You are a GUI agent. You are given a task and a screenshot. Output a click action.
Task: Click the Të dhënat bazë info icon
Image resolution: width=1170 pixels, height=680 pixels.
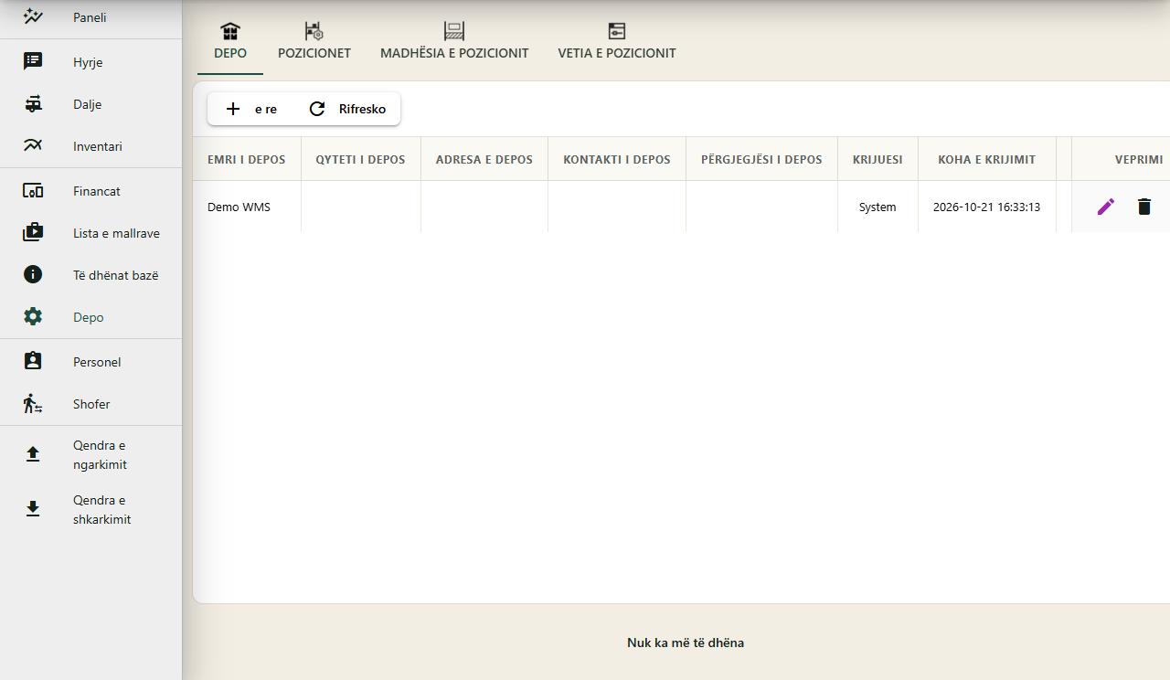(33, 274)
